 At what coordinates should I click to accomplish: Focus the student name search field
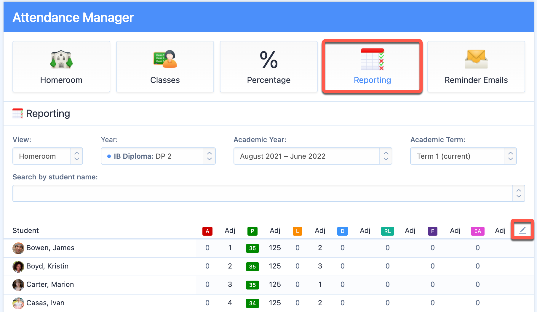pyautogui.click(x=262, y=193)
